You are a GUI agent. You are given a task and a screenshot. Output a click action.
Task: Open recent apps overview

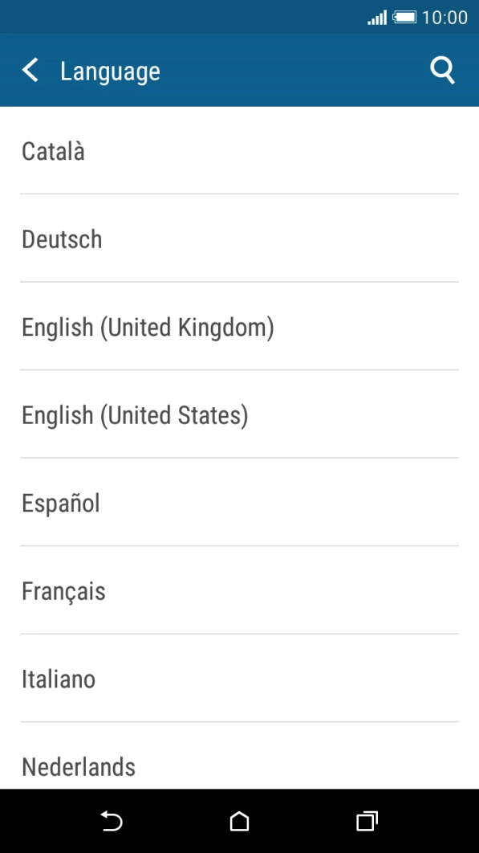click(x=367, y=822)
